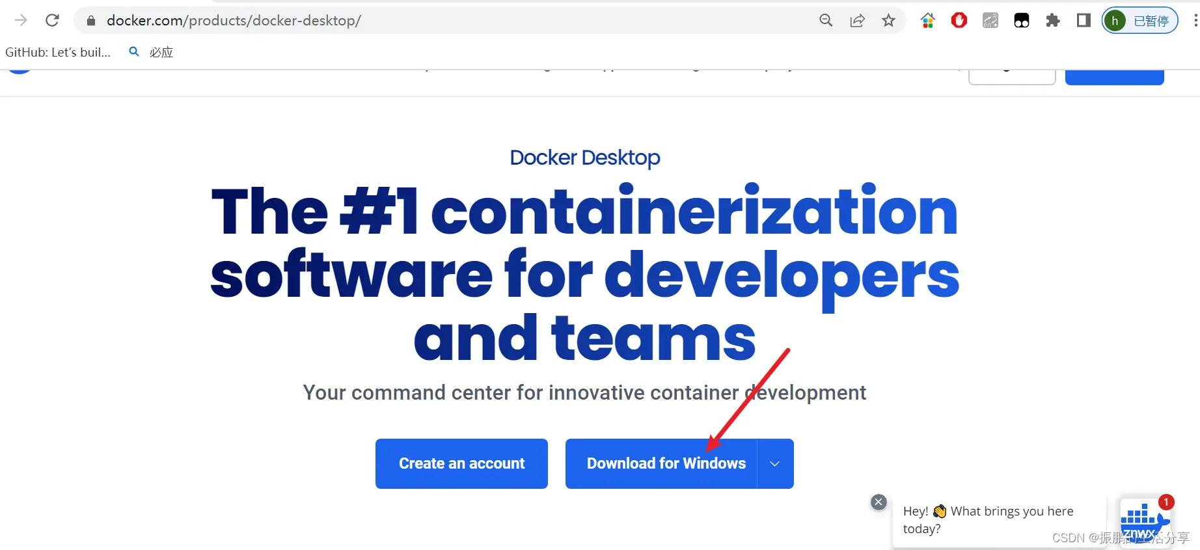The height and width of the screenshot is (550, 1200).
Task: Open the zoom magnifier in address bar
Action: (826, 21)
